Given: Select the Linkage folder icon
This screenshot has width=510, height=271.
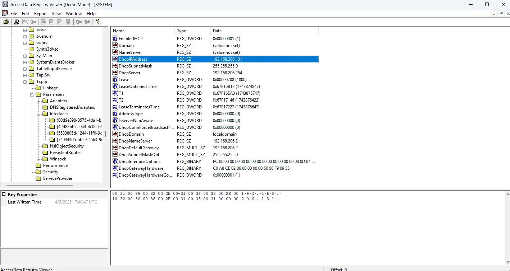Looking at the screenshot, I should pos(38,88).
